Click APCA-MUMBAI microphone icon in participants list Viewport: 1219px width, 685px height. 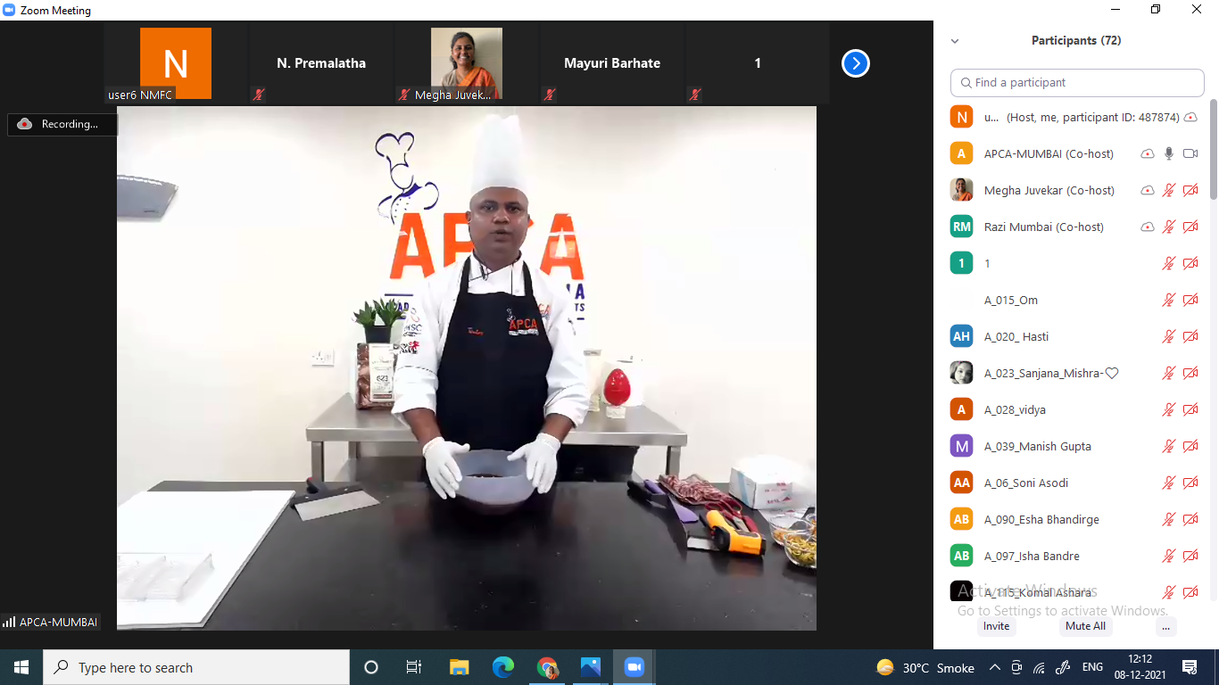[1169, 153]
